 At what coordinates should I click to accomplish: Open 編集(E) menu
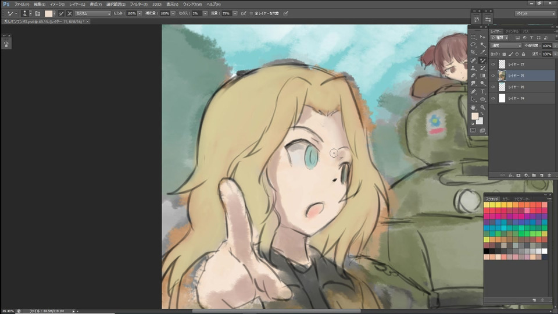[x=40, y=4]
